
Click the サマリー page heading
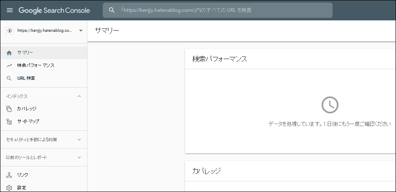[x=107, y=30]
